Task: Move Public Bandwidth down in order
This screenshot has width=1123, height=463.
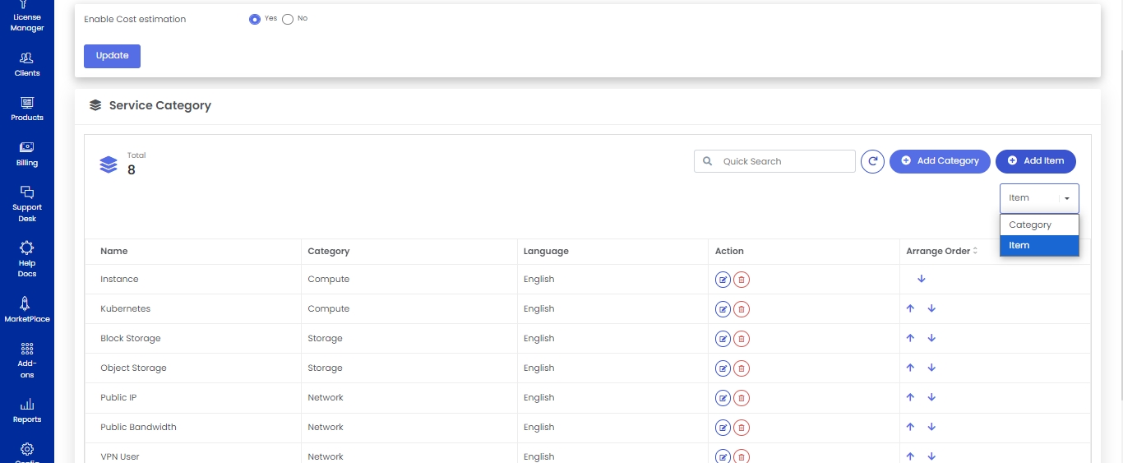Action: point(931,427)
